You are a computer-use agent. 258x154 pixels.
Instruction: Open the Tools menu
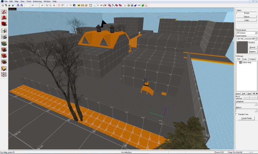[x=29, y=1]
